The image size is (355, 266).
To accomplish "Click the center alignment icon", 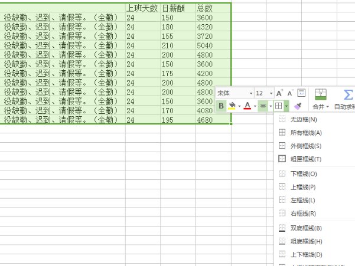I will pos(263,106).
